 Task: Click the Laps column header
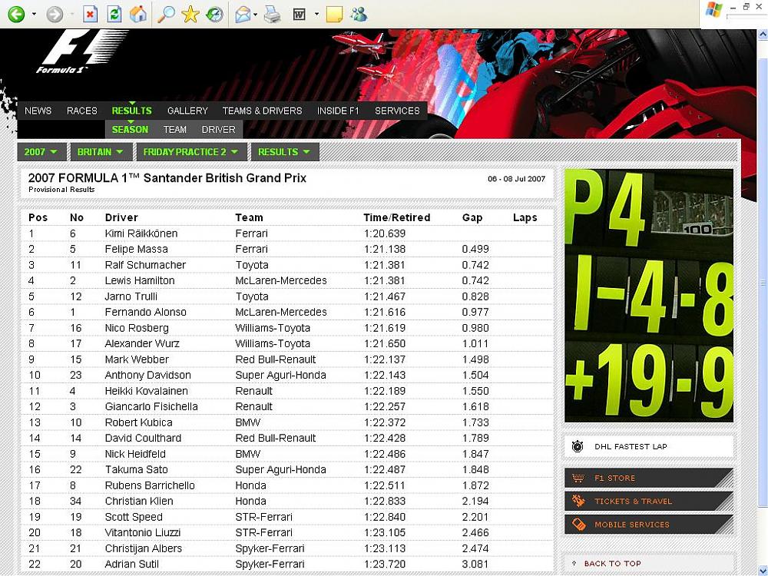pyautogui.click(x=525, y=217)
